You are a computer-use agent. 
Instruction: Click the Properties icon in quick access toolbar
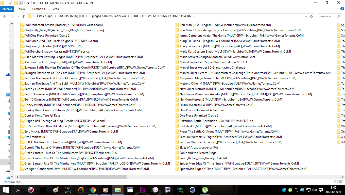pos(10,3)
